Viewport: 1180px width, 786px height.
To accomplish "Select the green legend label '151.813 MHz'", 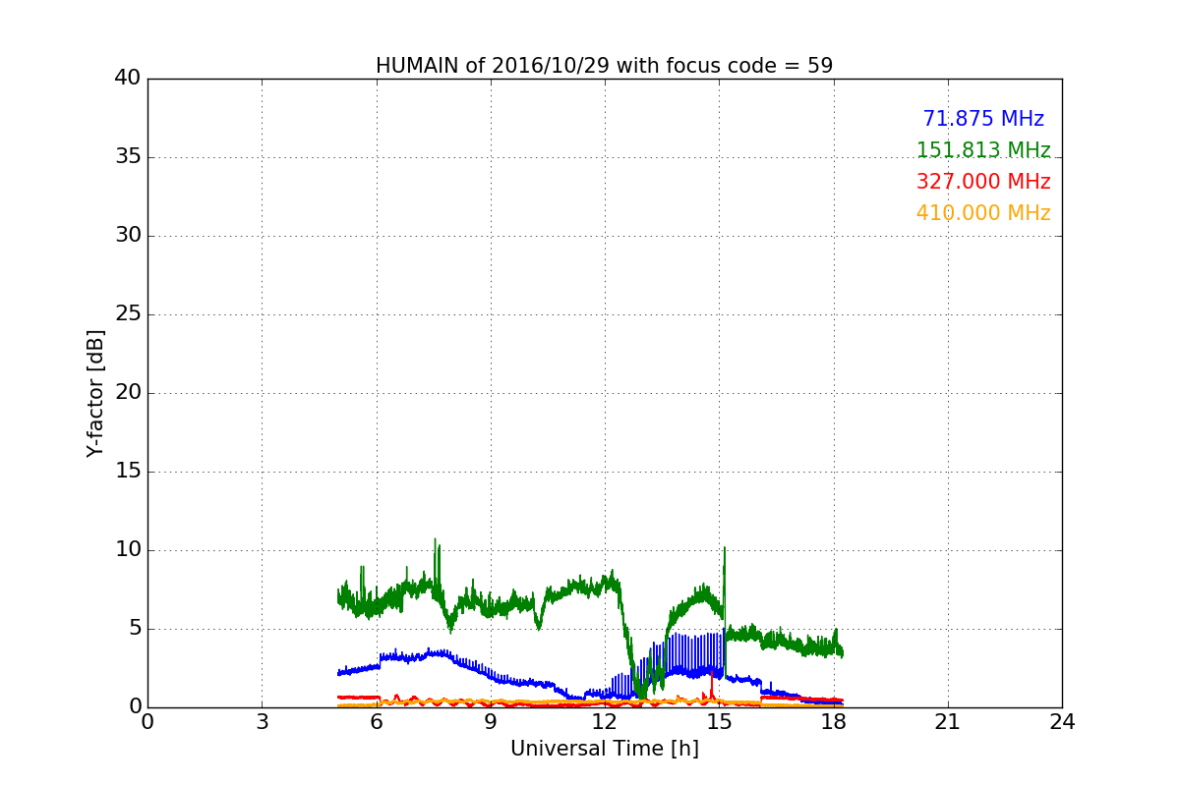I will 983,150.
